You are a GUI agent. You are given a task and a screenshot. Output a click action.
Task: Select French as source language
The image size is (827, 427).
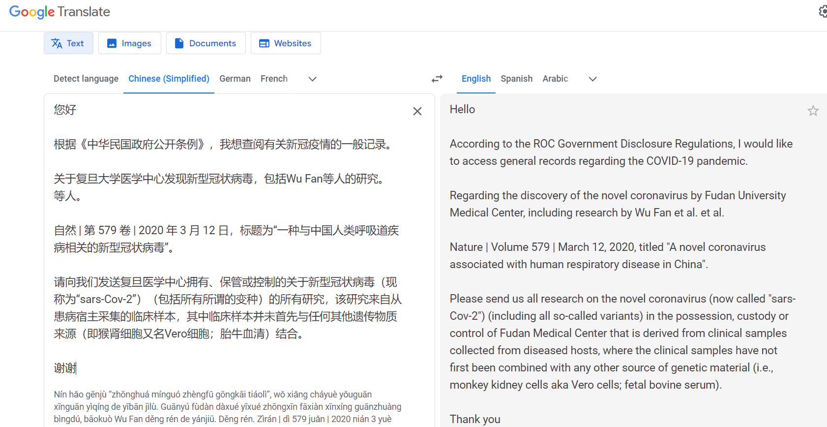point(274,79)
